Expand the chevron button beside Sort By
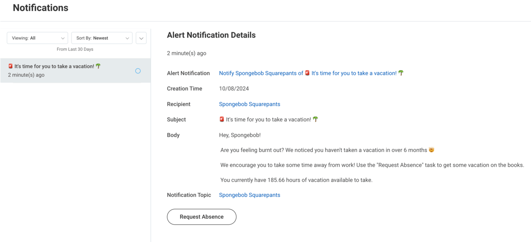The image size is (531, 242). tap(141, 38)
